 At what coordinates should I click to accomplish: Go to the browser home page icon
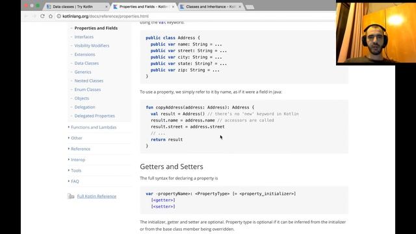click(x=51, y=16)
